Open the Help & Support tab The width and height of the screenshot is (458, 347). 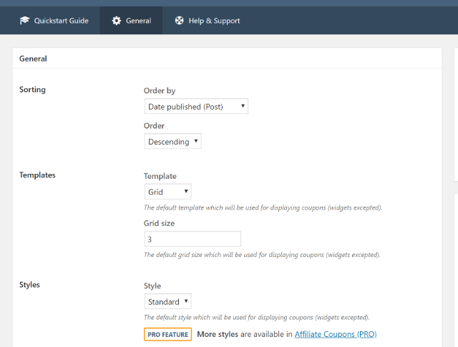tap(207, 21)
